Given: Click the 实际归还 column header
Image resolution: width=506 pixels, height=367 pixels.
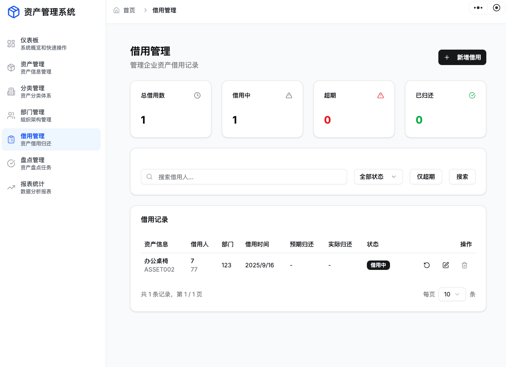Looking at the screenshot, I should coord(340,244).
